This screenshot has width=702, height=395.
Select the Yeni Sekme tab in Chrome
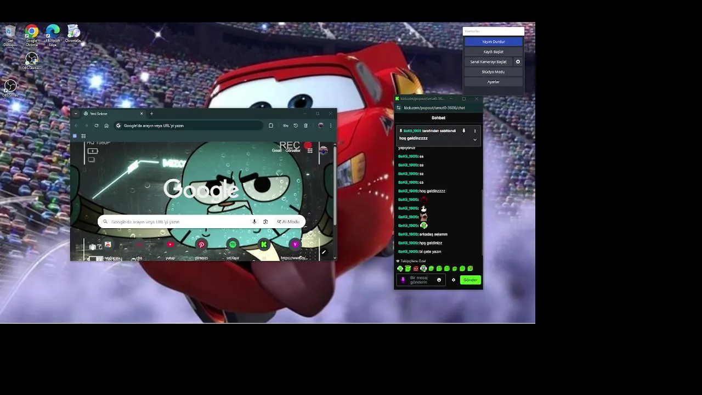(112, 114)
